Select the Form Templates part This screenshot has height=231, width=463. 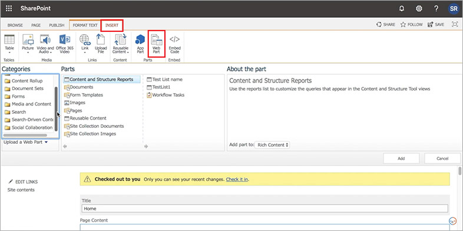(84, 95)
